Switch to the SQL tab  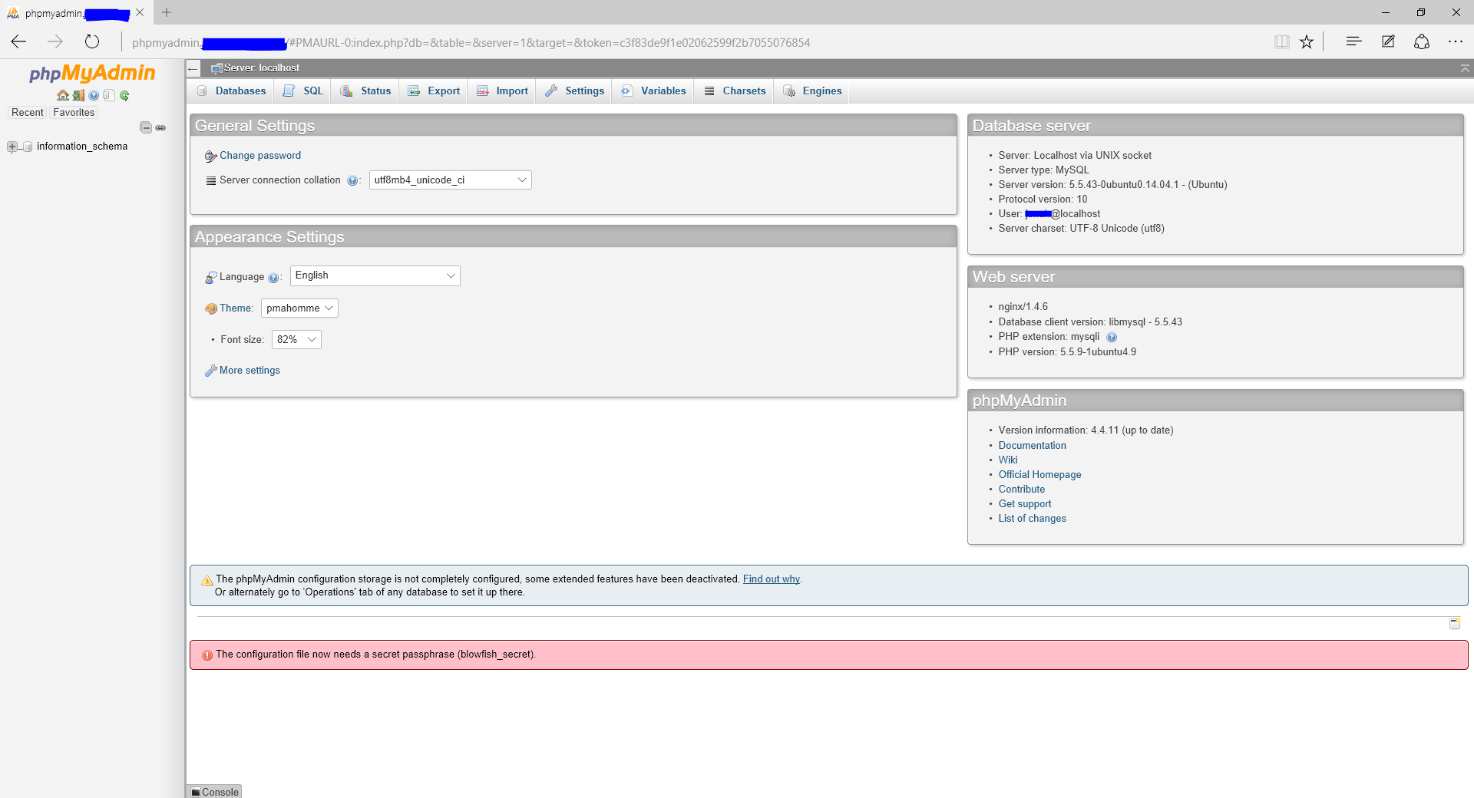[303, 91]
